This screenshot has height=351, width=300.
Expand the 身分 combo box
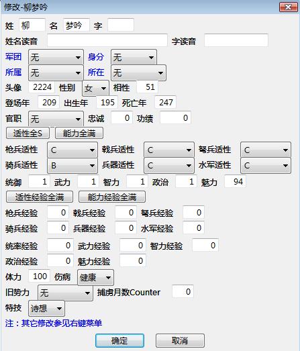click(x=134, y=58)
